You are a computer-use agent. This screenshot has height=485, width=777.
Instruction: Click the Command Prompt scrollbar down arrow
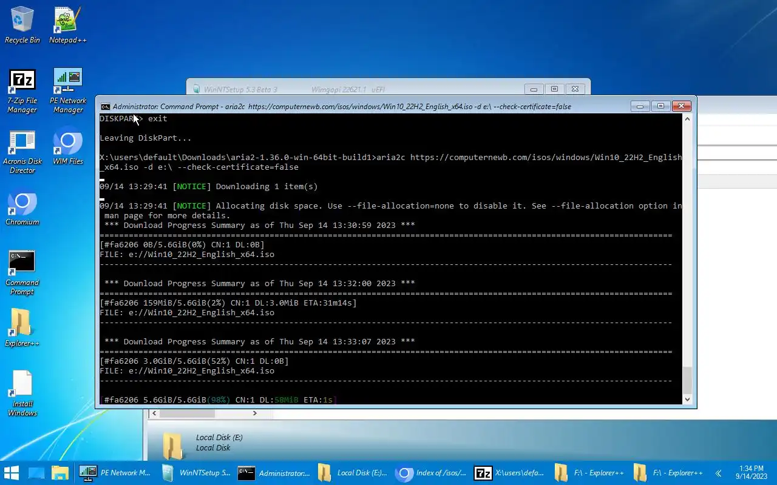coord(687,399)
